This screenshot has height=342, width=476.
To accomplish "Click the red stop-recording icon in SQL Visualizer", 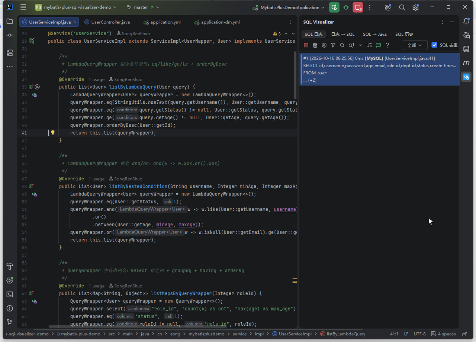I will click(306, 45).
